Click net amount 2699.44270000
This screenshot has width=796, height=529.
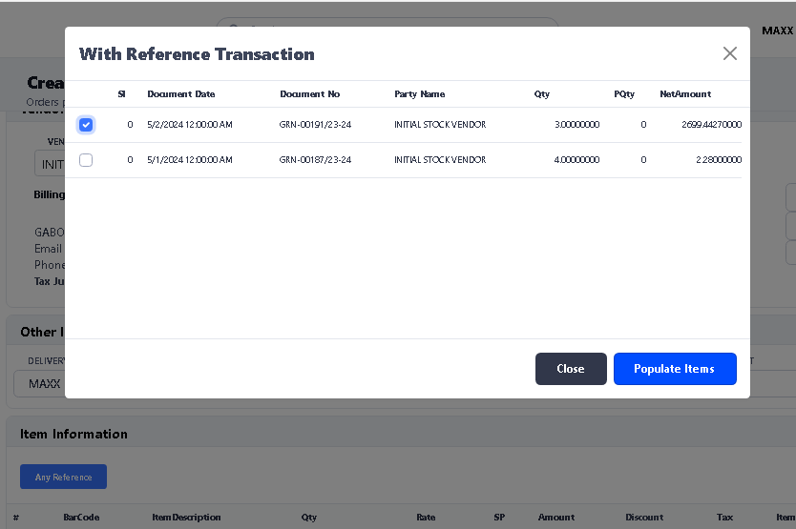[711, 125]
